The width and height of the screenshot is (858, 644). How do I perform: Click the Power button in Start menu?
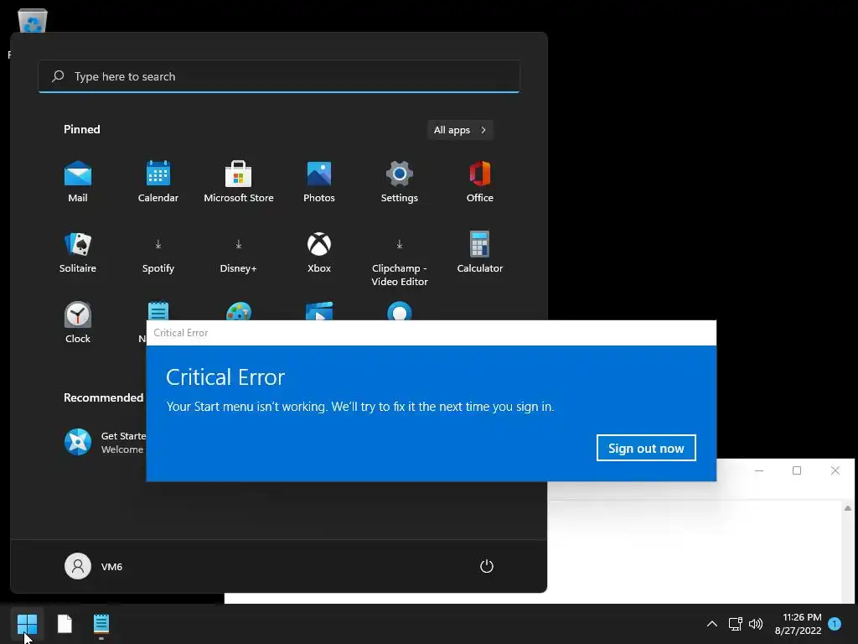pyautogui.click(x=487, y=566)
